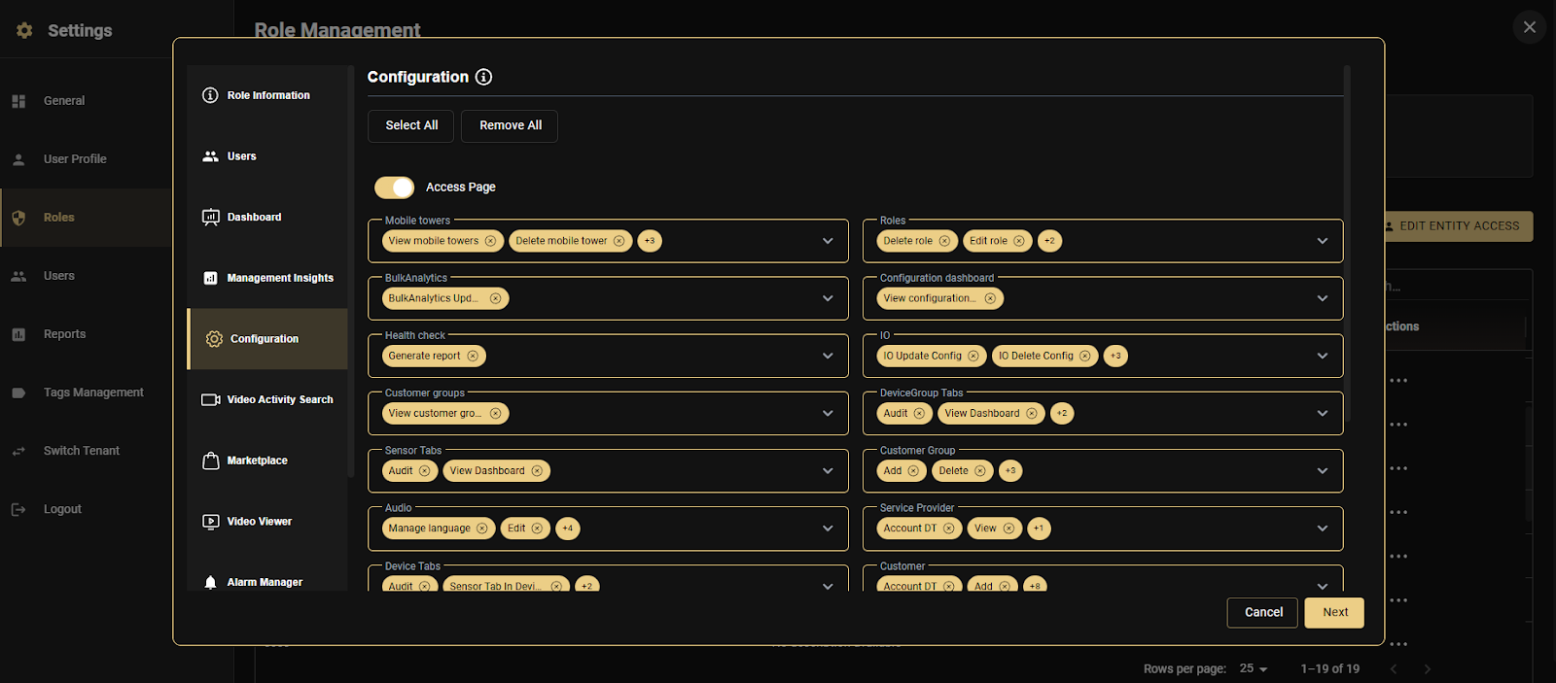This screenshot has height=683, width=1556.
Task: Open the Video Viewer section
Action: (x=259, y=522)
